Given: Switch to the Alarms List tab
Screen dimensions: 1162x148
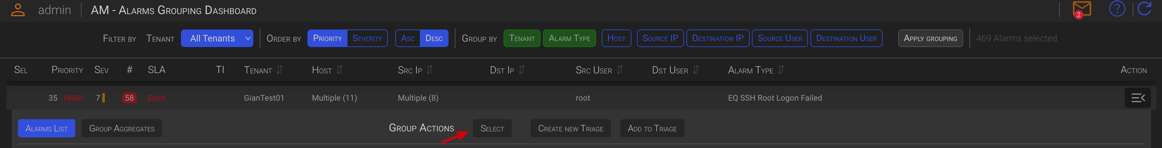Looking at the screenshot, I should tap(47, 129).
